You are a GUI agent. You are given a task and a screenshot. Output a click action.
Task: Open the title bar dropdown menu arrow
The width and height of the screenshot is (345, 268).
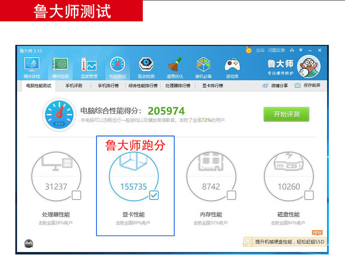click(301, 50)
